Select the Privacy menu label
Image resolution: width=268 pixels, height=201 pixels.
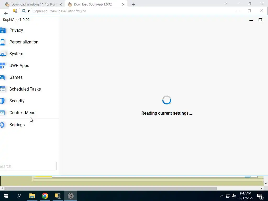tap(16, 30)
